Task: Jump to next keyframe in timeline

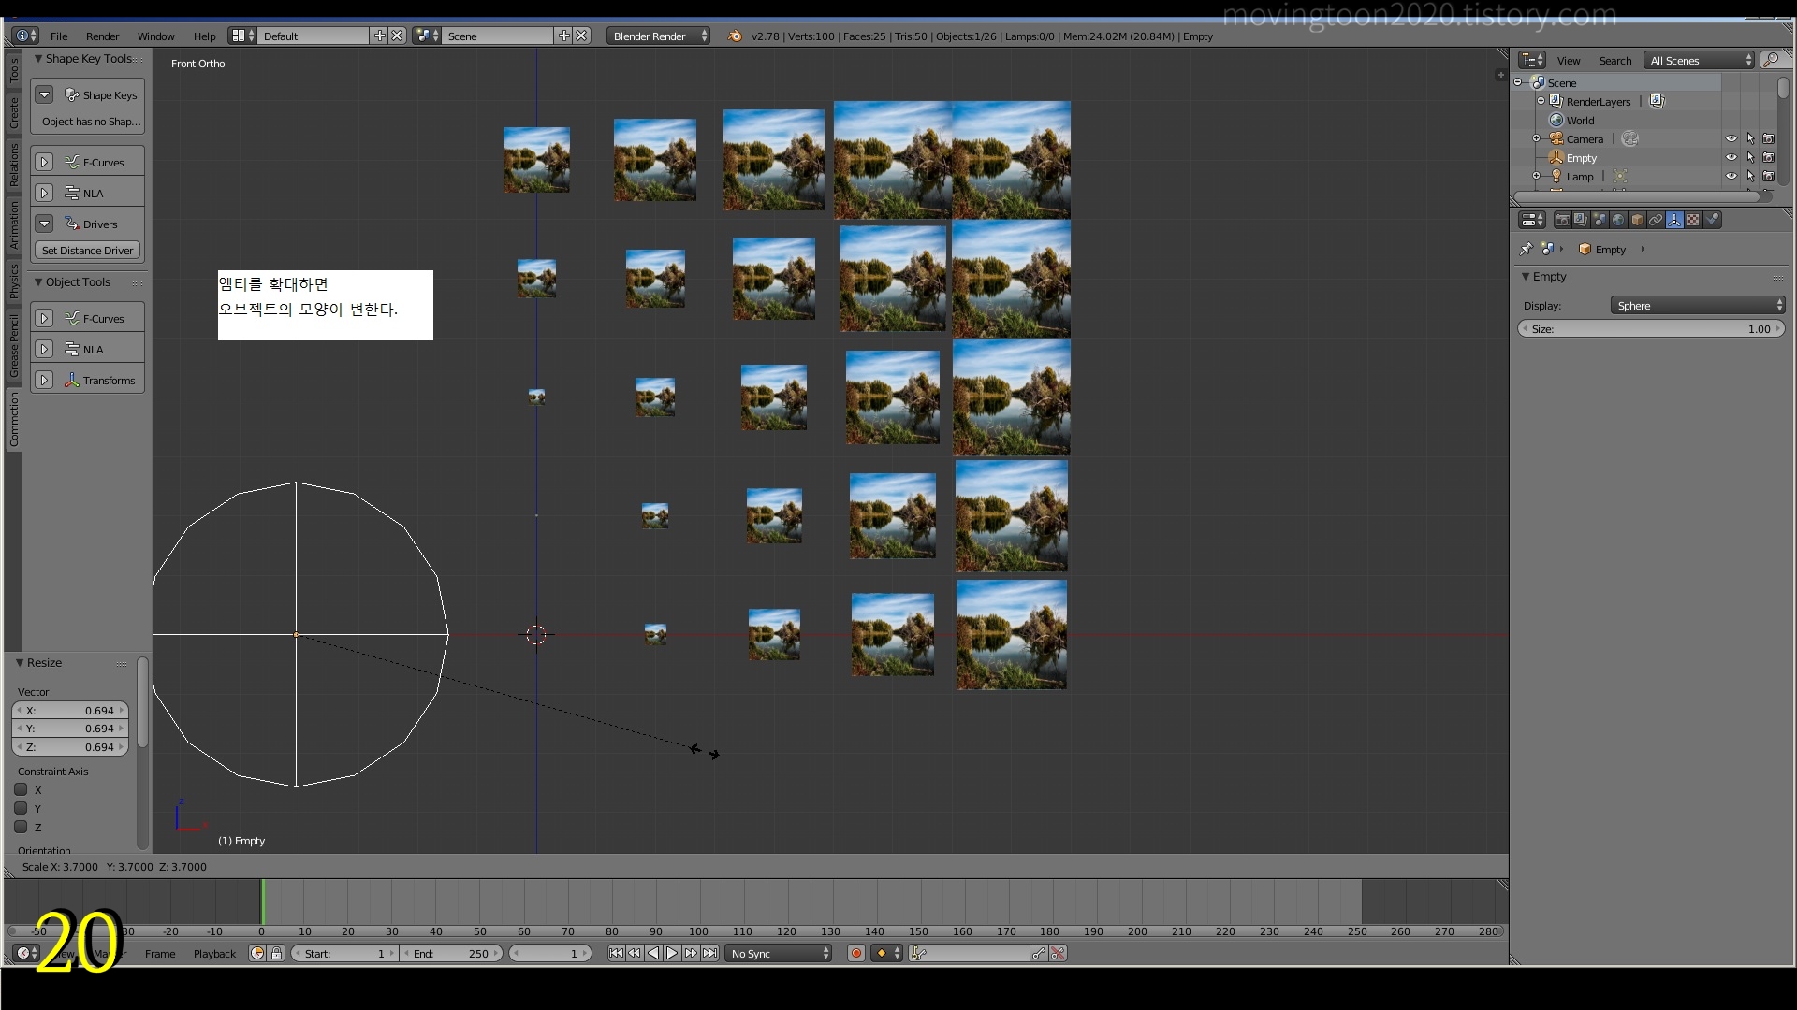Action: pyautogui.click(x=691, y=953)
